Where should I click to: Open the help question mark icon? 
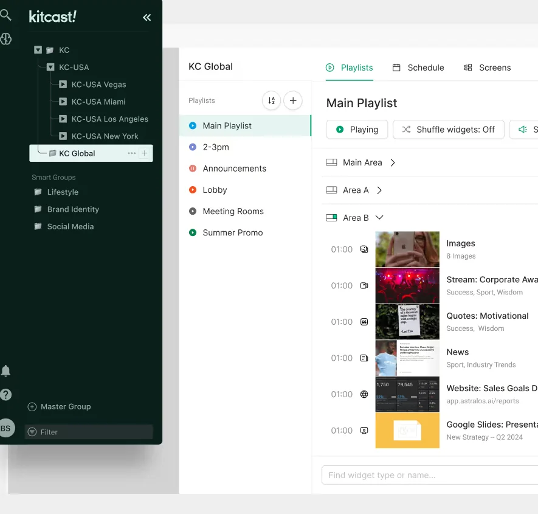[x=6, y=395]
